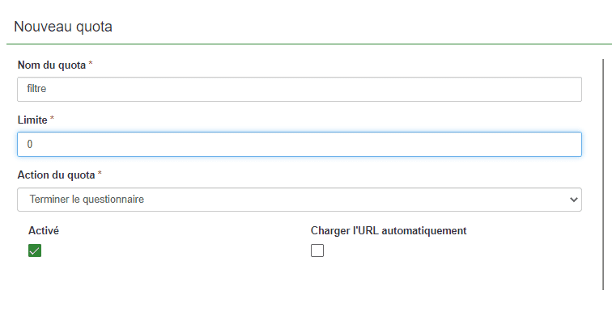Focus the Limite number field
Image resolution: width=612 pixels, height=324 pixels.
[x=300, y=145]
